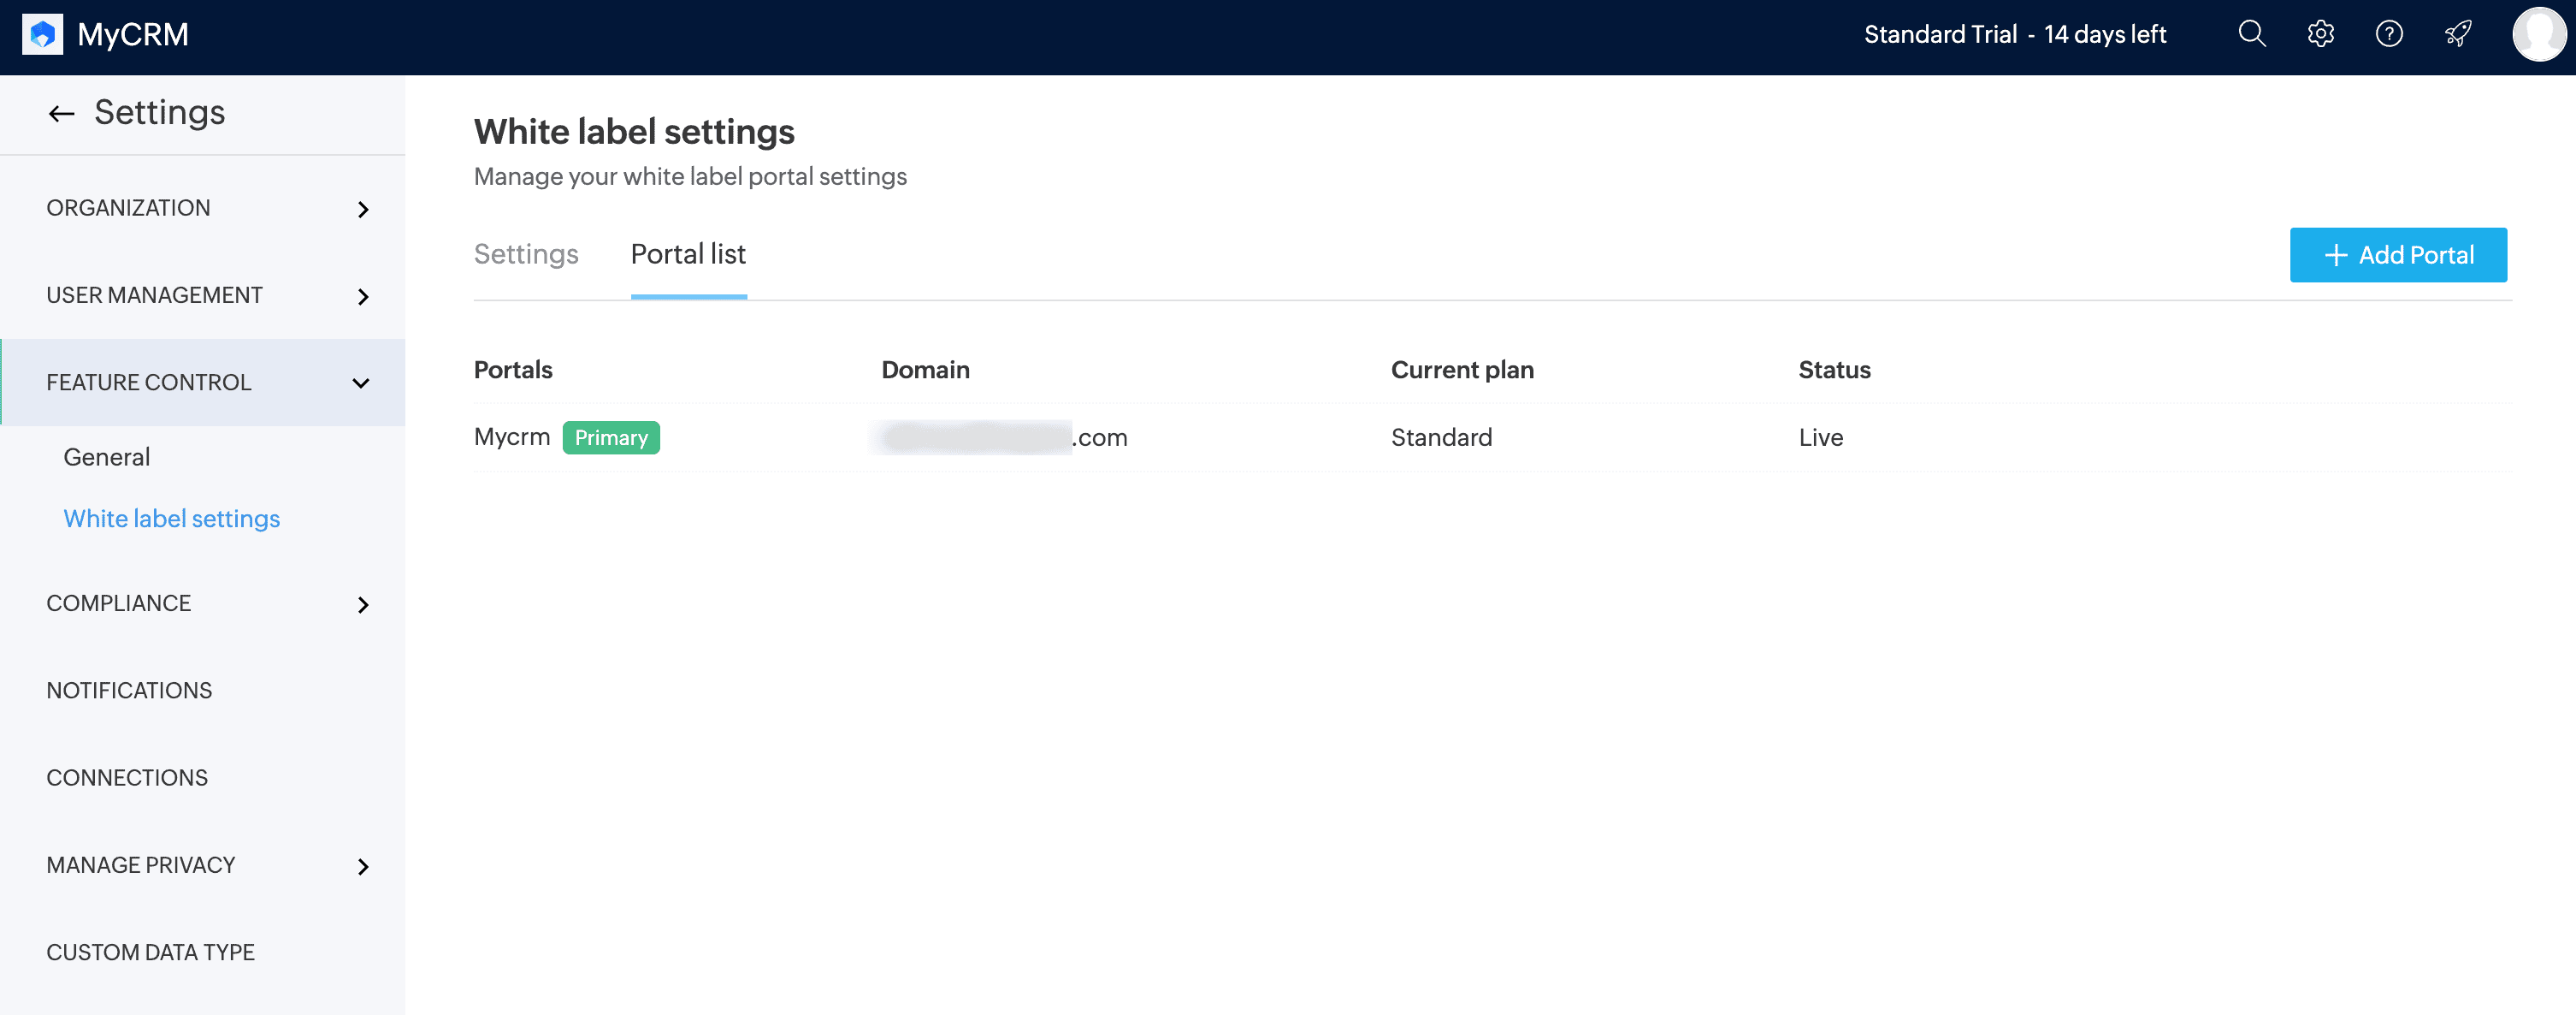The image size is (2576, 1015).
Task: Expand the ORGANIZATION section chevron
Action: 363,209
